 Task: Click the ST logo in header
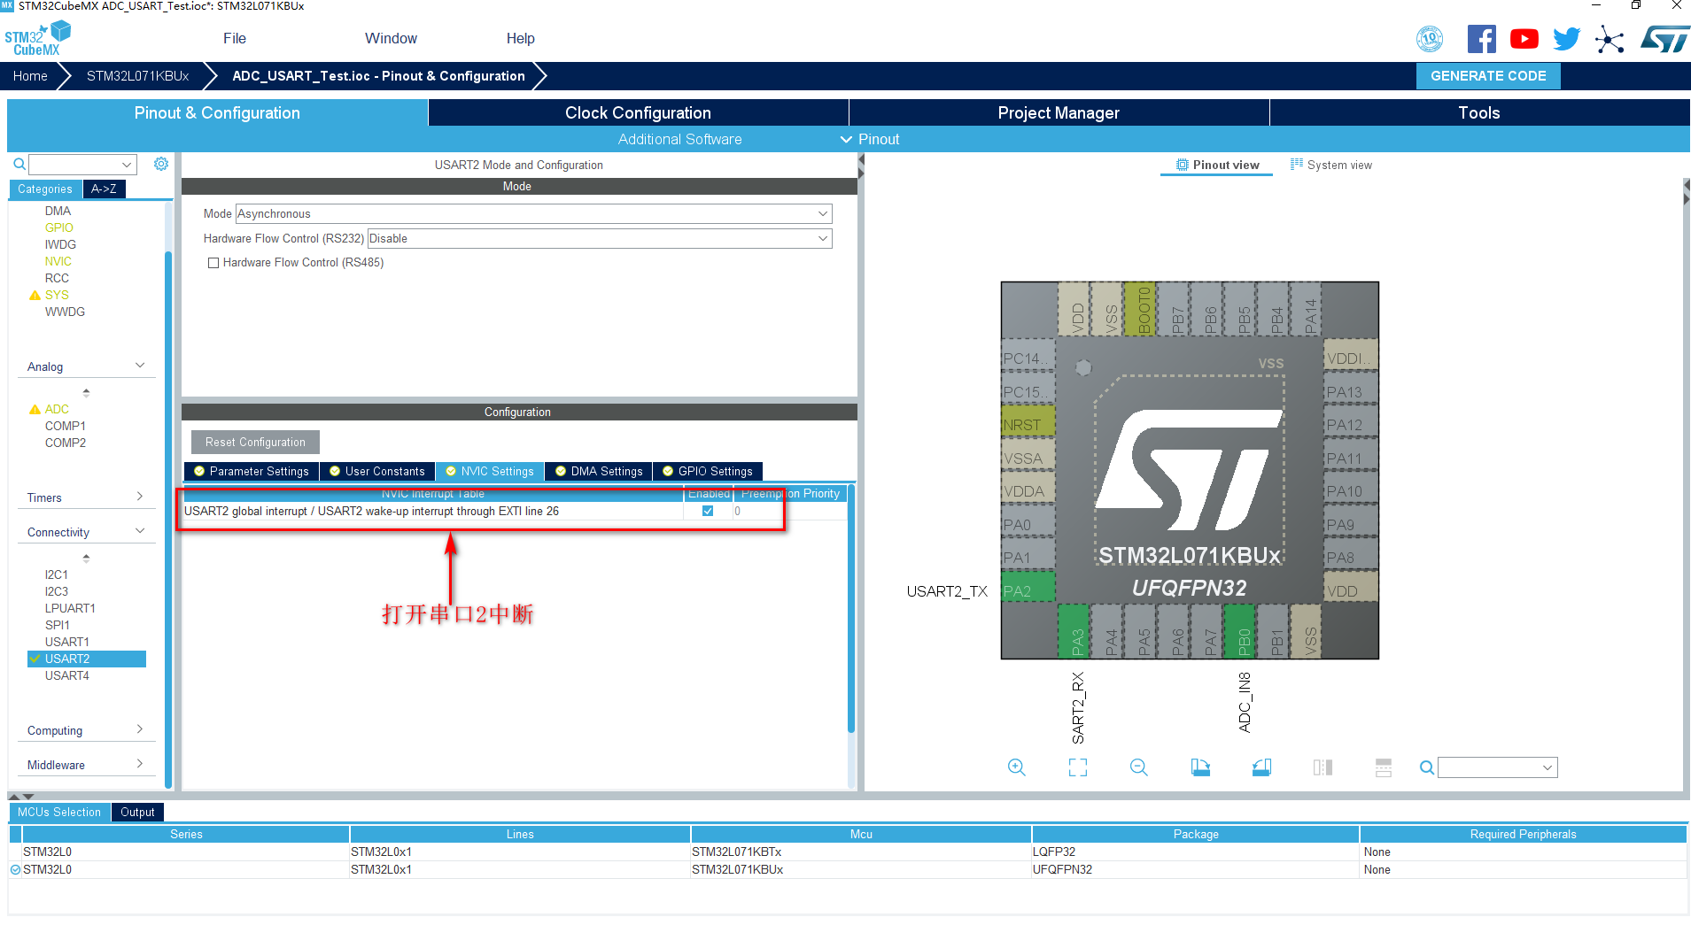(x=1665, y=39)
